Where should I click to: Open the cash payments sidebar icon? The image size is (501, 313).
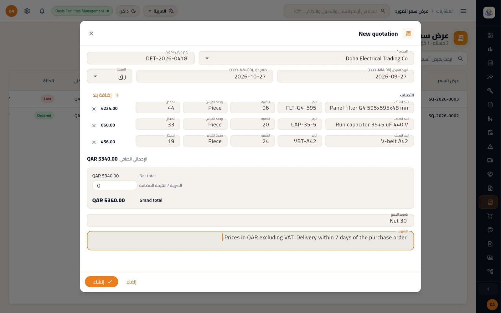(x=490, y=258)
